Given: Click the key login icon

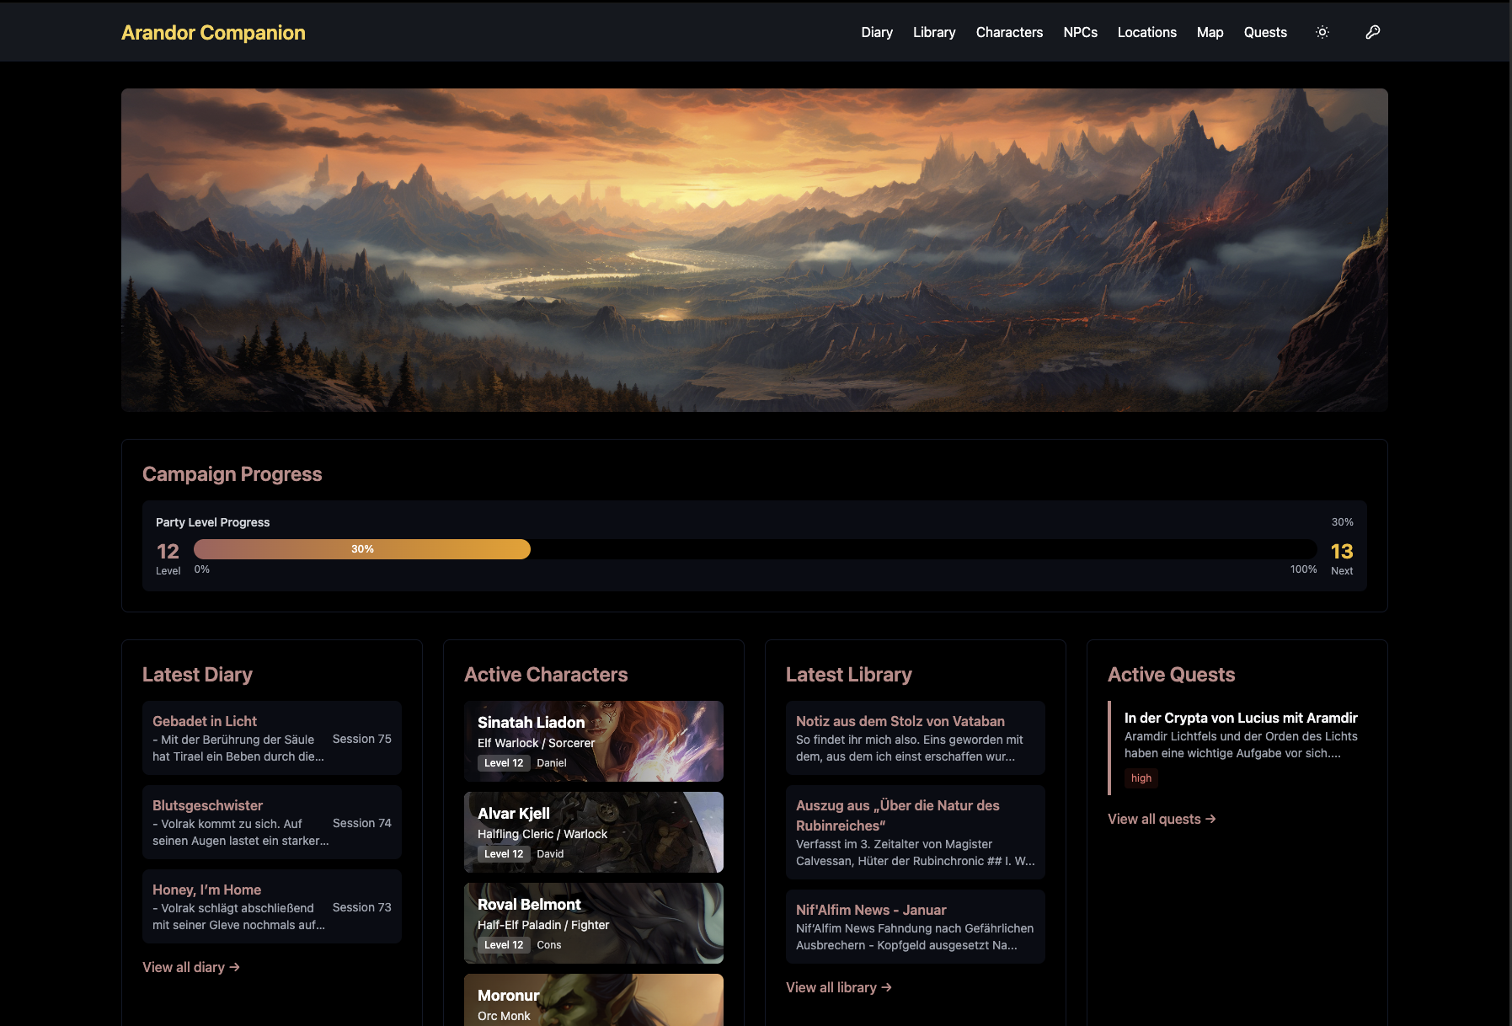Looking at the screenshot, I should click(1372, 32).
